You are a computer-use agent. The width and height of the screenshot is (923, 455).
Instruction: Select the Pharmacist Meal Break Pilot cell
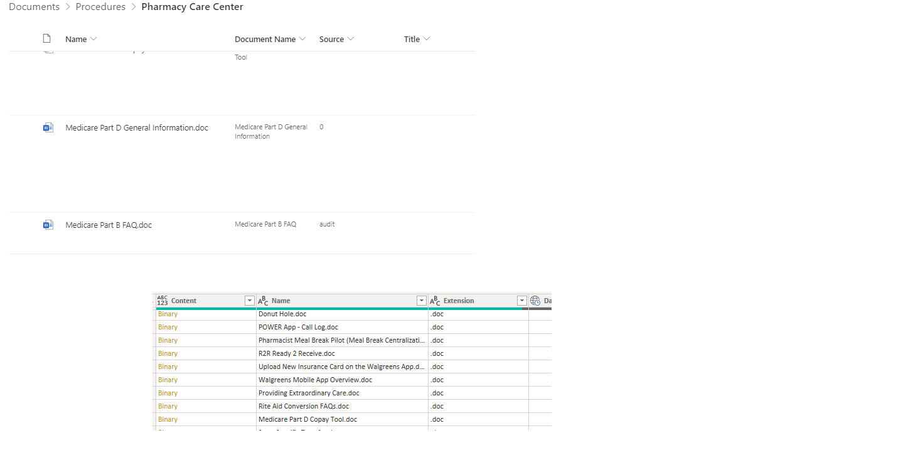point(342,340)
